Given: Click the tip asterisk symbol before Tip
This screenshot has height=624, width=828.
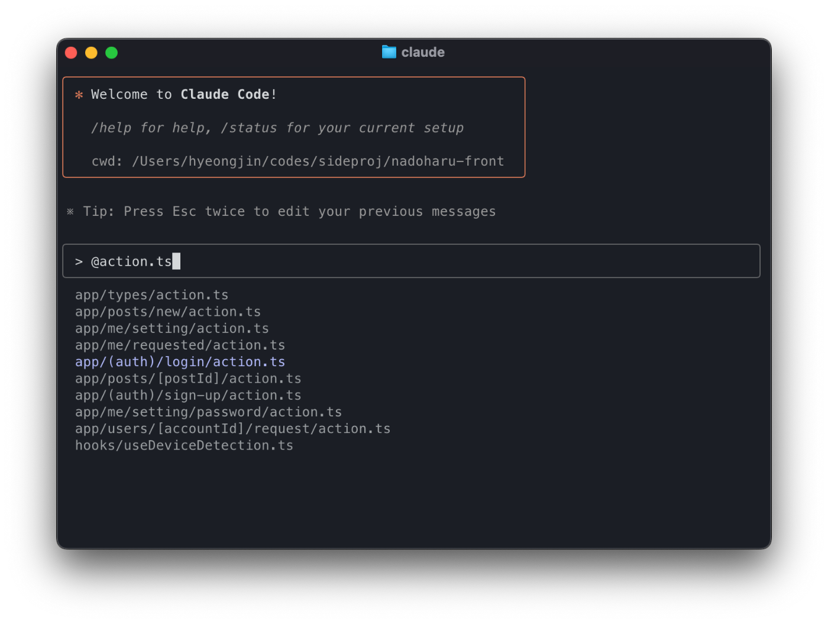Looking at the screenshot, I should 70,212.
